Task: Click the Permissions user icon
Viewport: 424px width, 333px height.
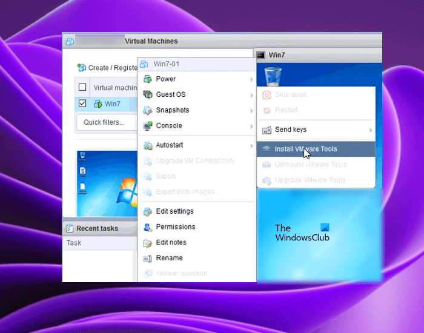Action: 148,227
